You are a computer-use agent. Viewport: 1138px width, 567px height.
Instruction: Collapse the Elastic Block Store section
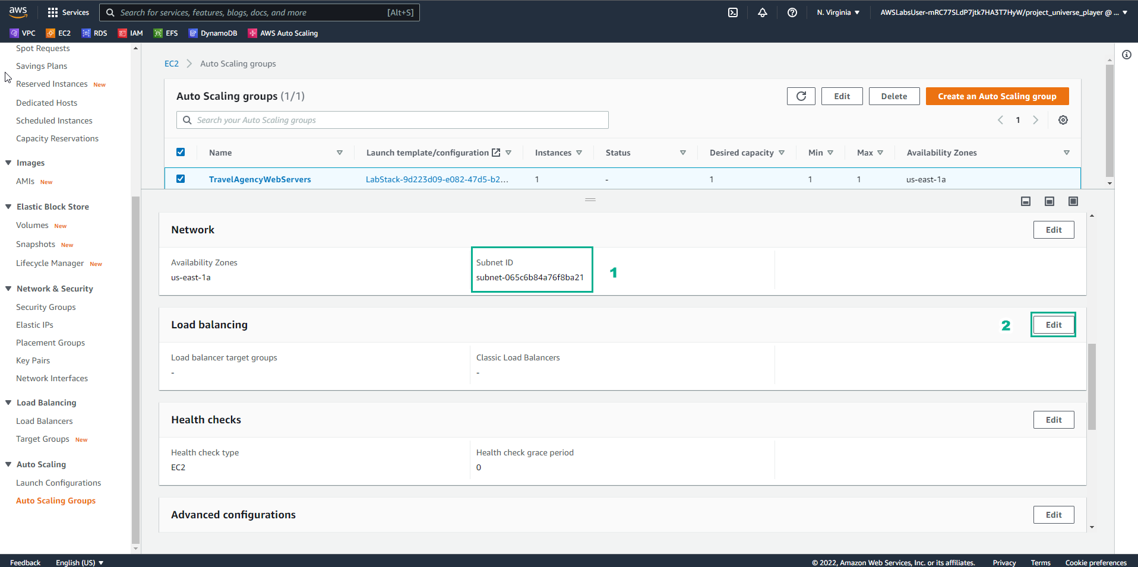8,207
